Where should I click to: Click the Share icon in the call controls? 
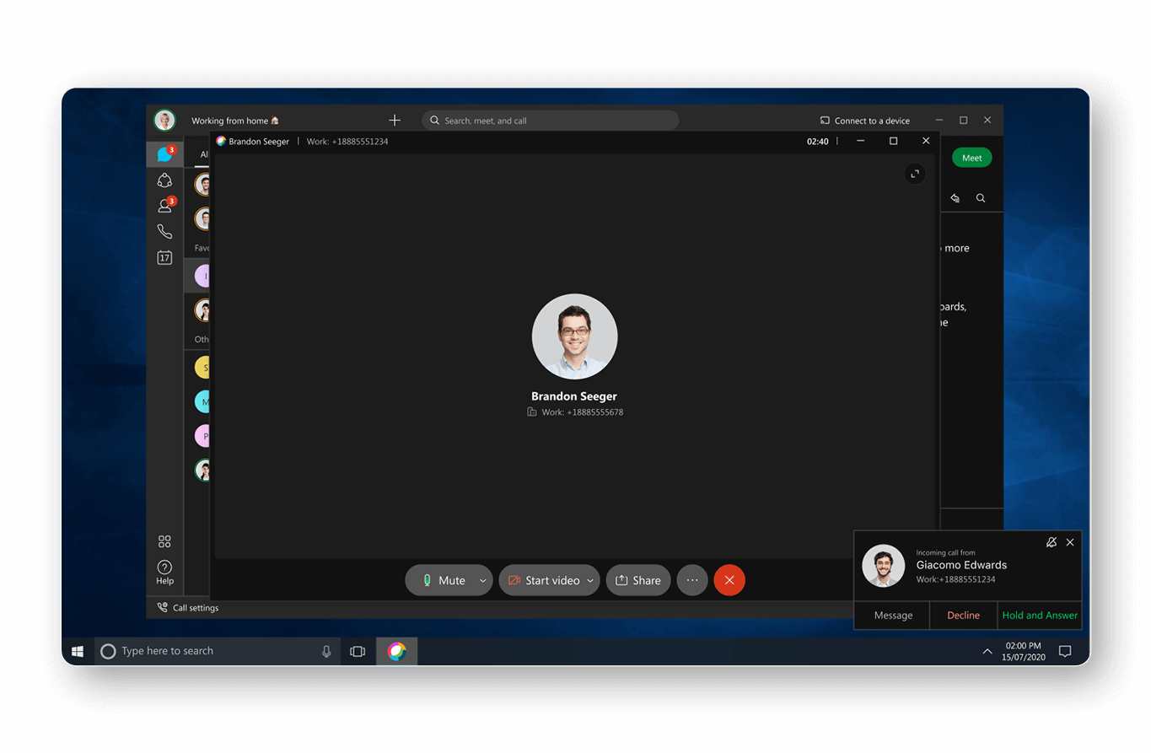click(638, 580)
